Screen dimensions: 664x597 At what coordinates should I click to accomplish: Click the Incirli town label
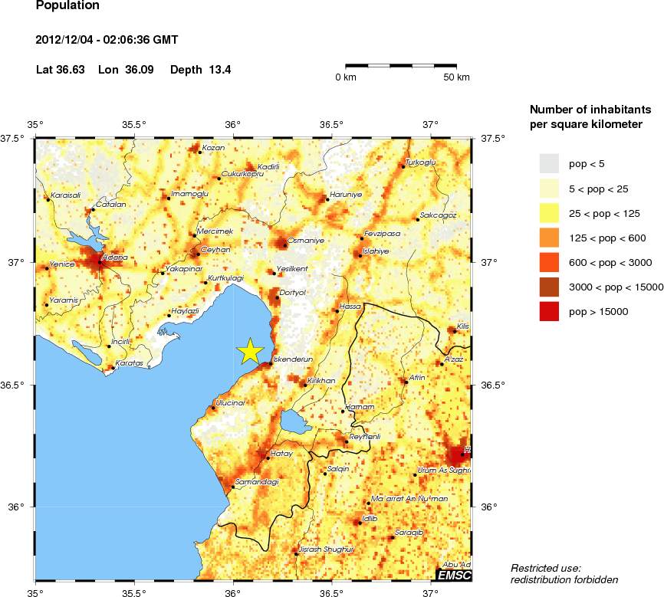click(120, 341)
